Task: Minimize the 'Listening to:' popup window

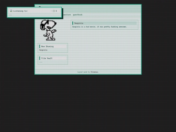Action: point(51,11)
